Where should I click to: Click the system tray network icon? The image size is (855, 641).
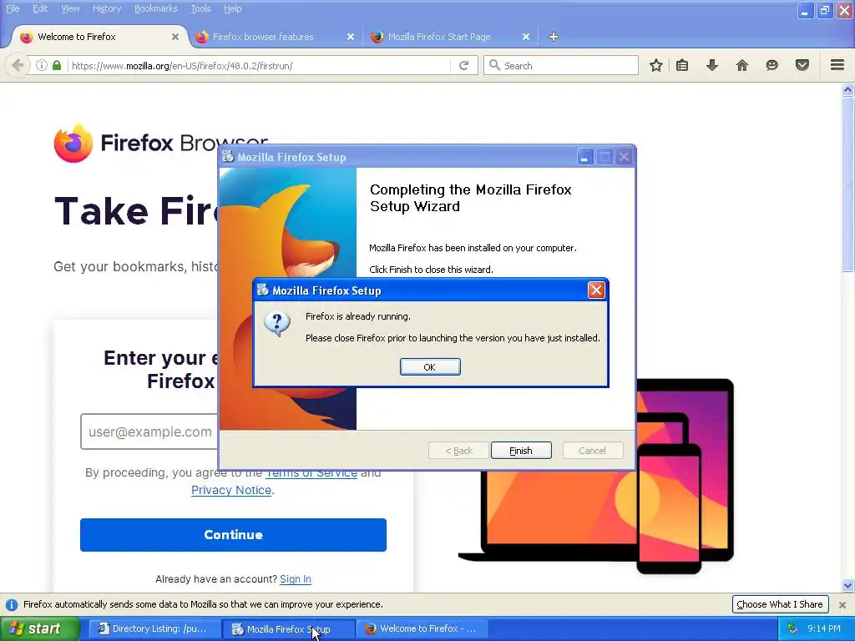click(x=792, y=628)
